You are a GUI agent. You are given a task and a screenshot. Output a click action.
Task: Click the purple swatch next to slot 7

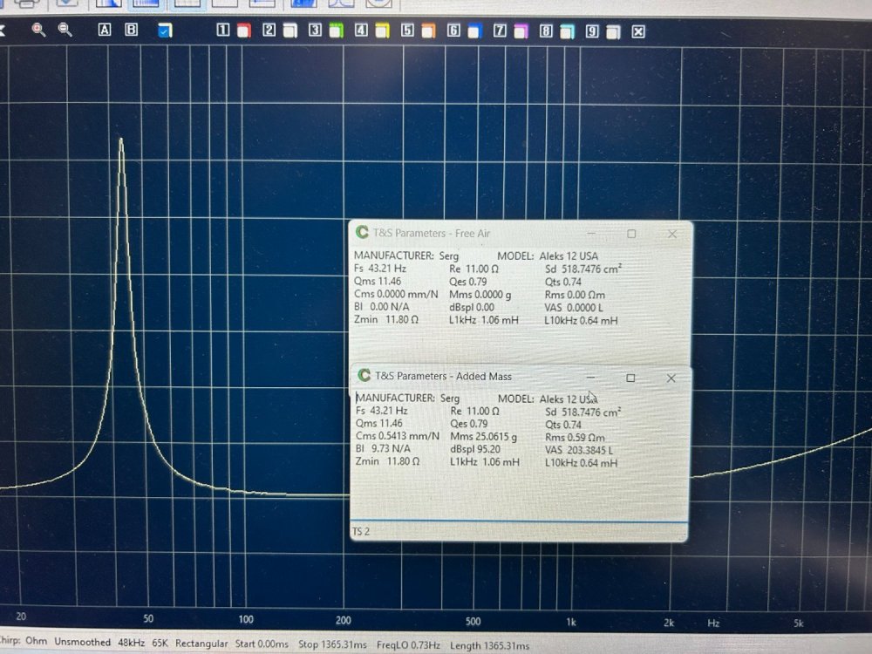(521, 32)
